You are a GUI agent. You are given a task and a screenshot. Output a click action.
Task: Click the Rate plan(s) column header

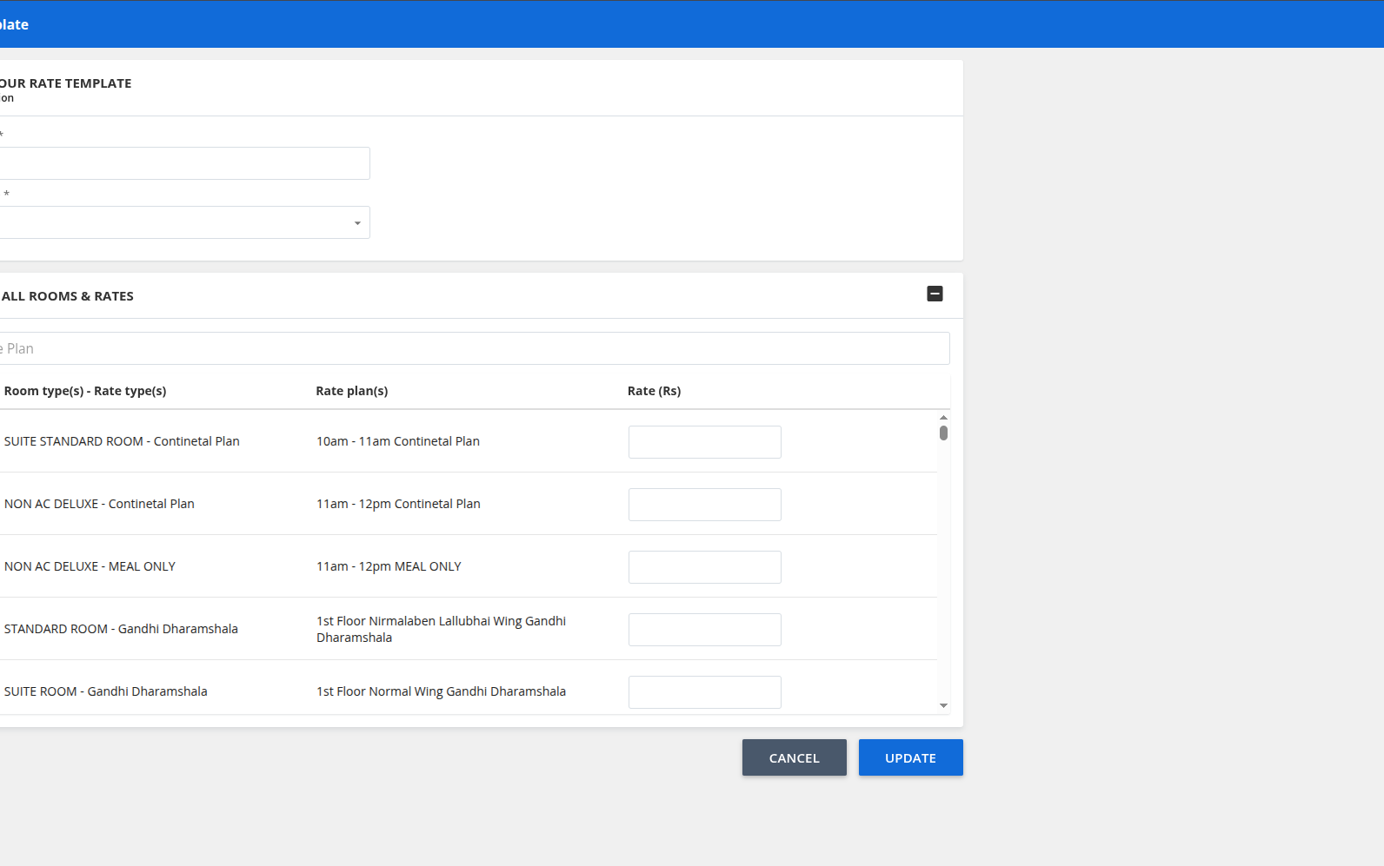pos(352,392)
